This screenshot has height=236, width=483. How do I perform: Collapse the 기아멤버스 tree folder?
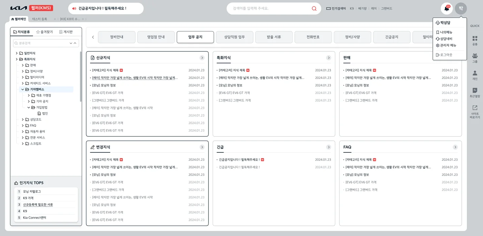pos(23,89)
